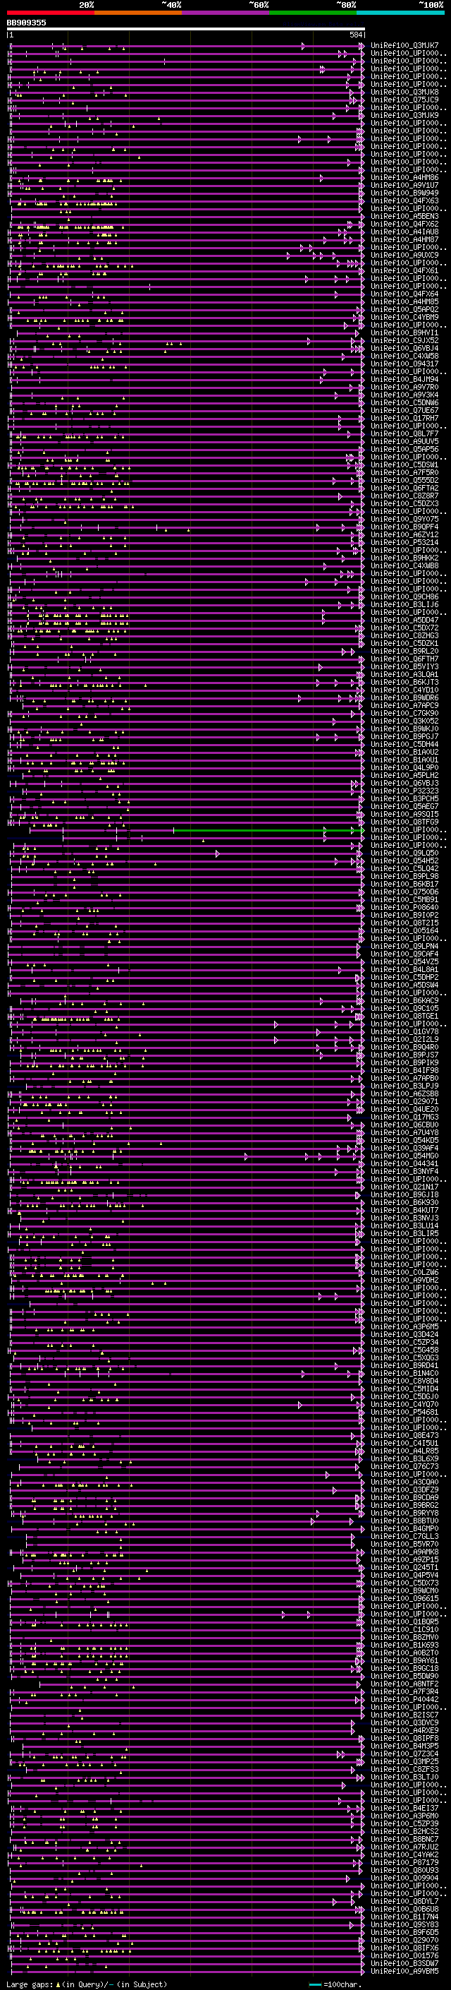This screenshot has width=451, height=1990.
Task: Select hit label UniRef100_Q9CAF4
Action: point(404,954)
